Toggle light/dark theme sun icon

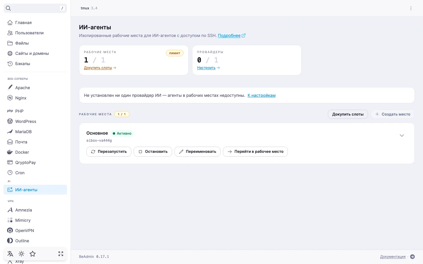click(x=21, y=254)
